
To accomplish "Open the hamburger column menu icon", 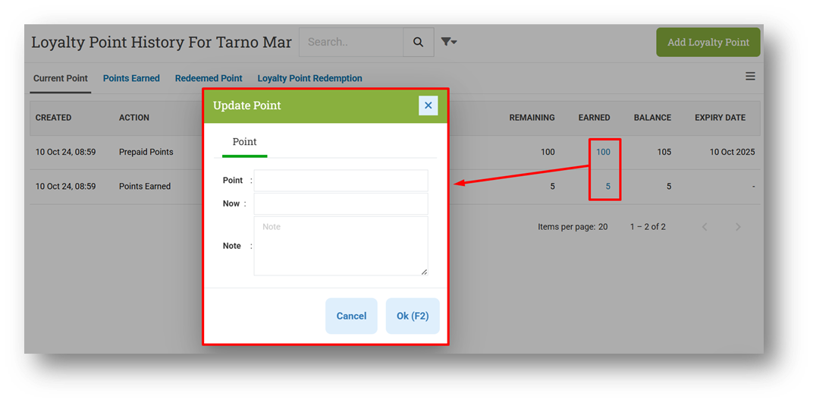I will tap(750, 76).
